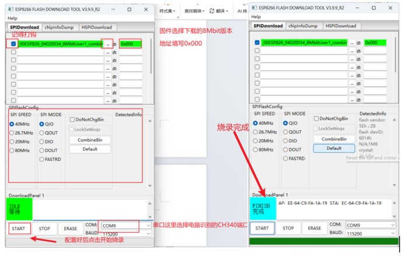This screenshot has height=257, width=404.
Task: Select the 80MHz SPI speed in the FINISH window
Action: click(x=256, y=150)
